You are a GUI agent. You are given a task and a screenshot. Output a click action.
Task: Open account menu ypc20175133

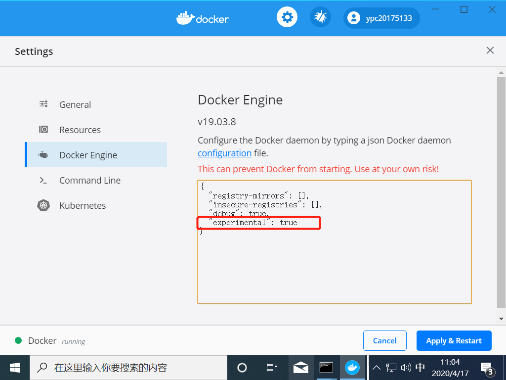381,18
